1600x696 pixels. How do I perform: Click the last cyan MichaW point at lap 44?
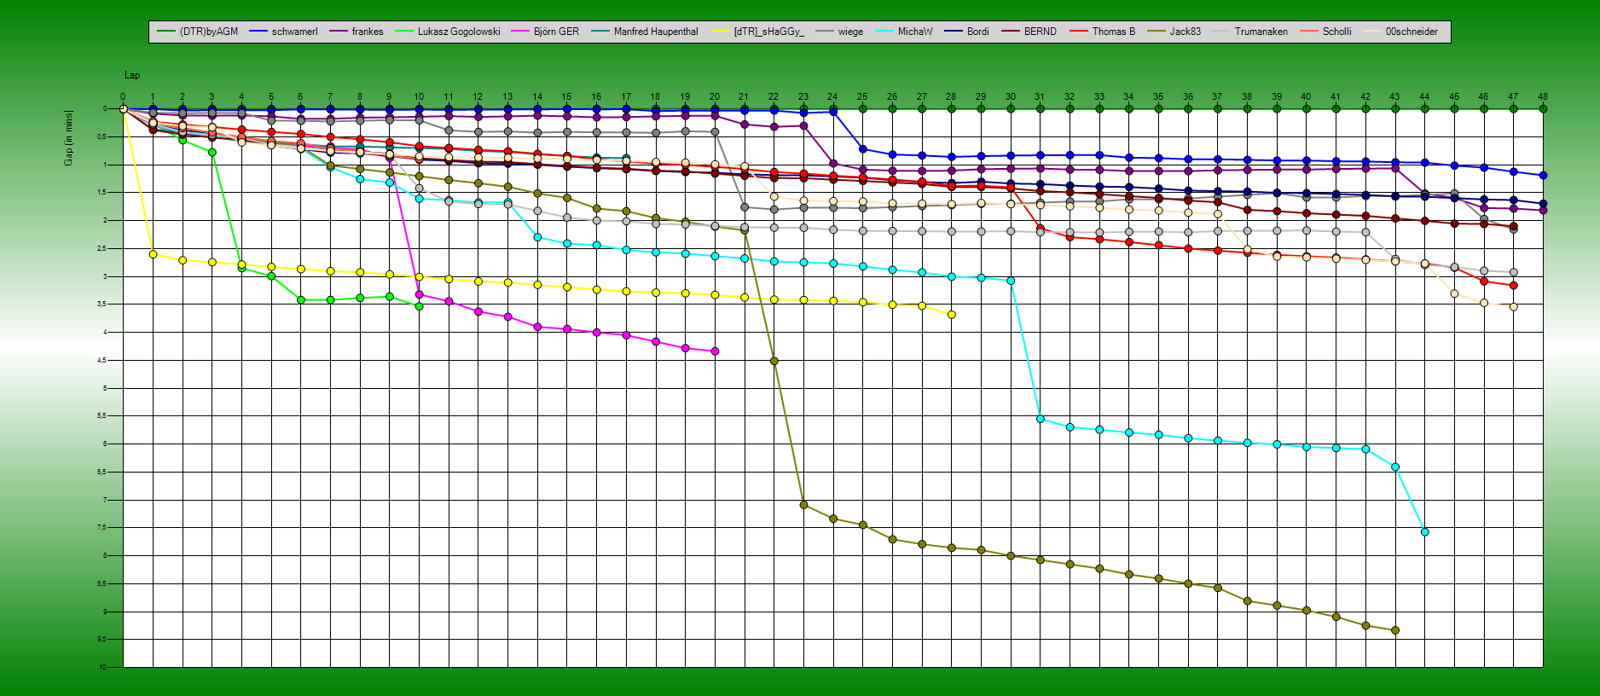coord(1425,532)
